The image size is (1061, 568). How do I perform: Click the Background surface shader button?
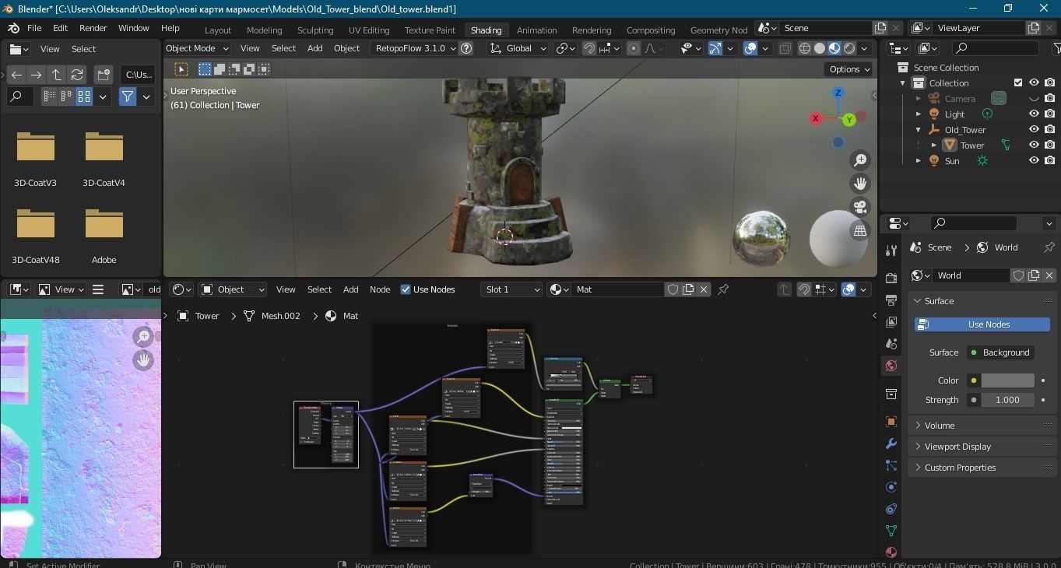(x=1000, y=352)
